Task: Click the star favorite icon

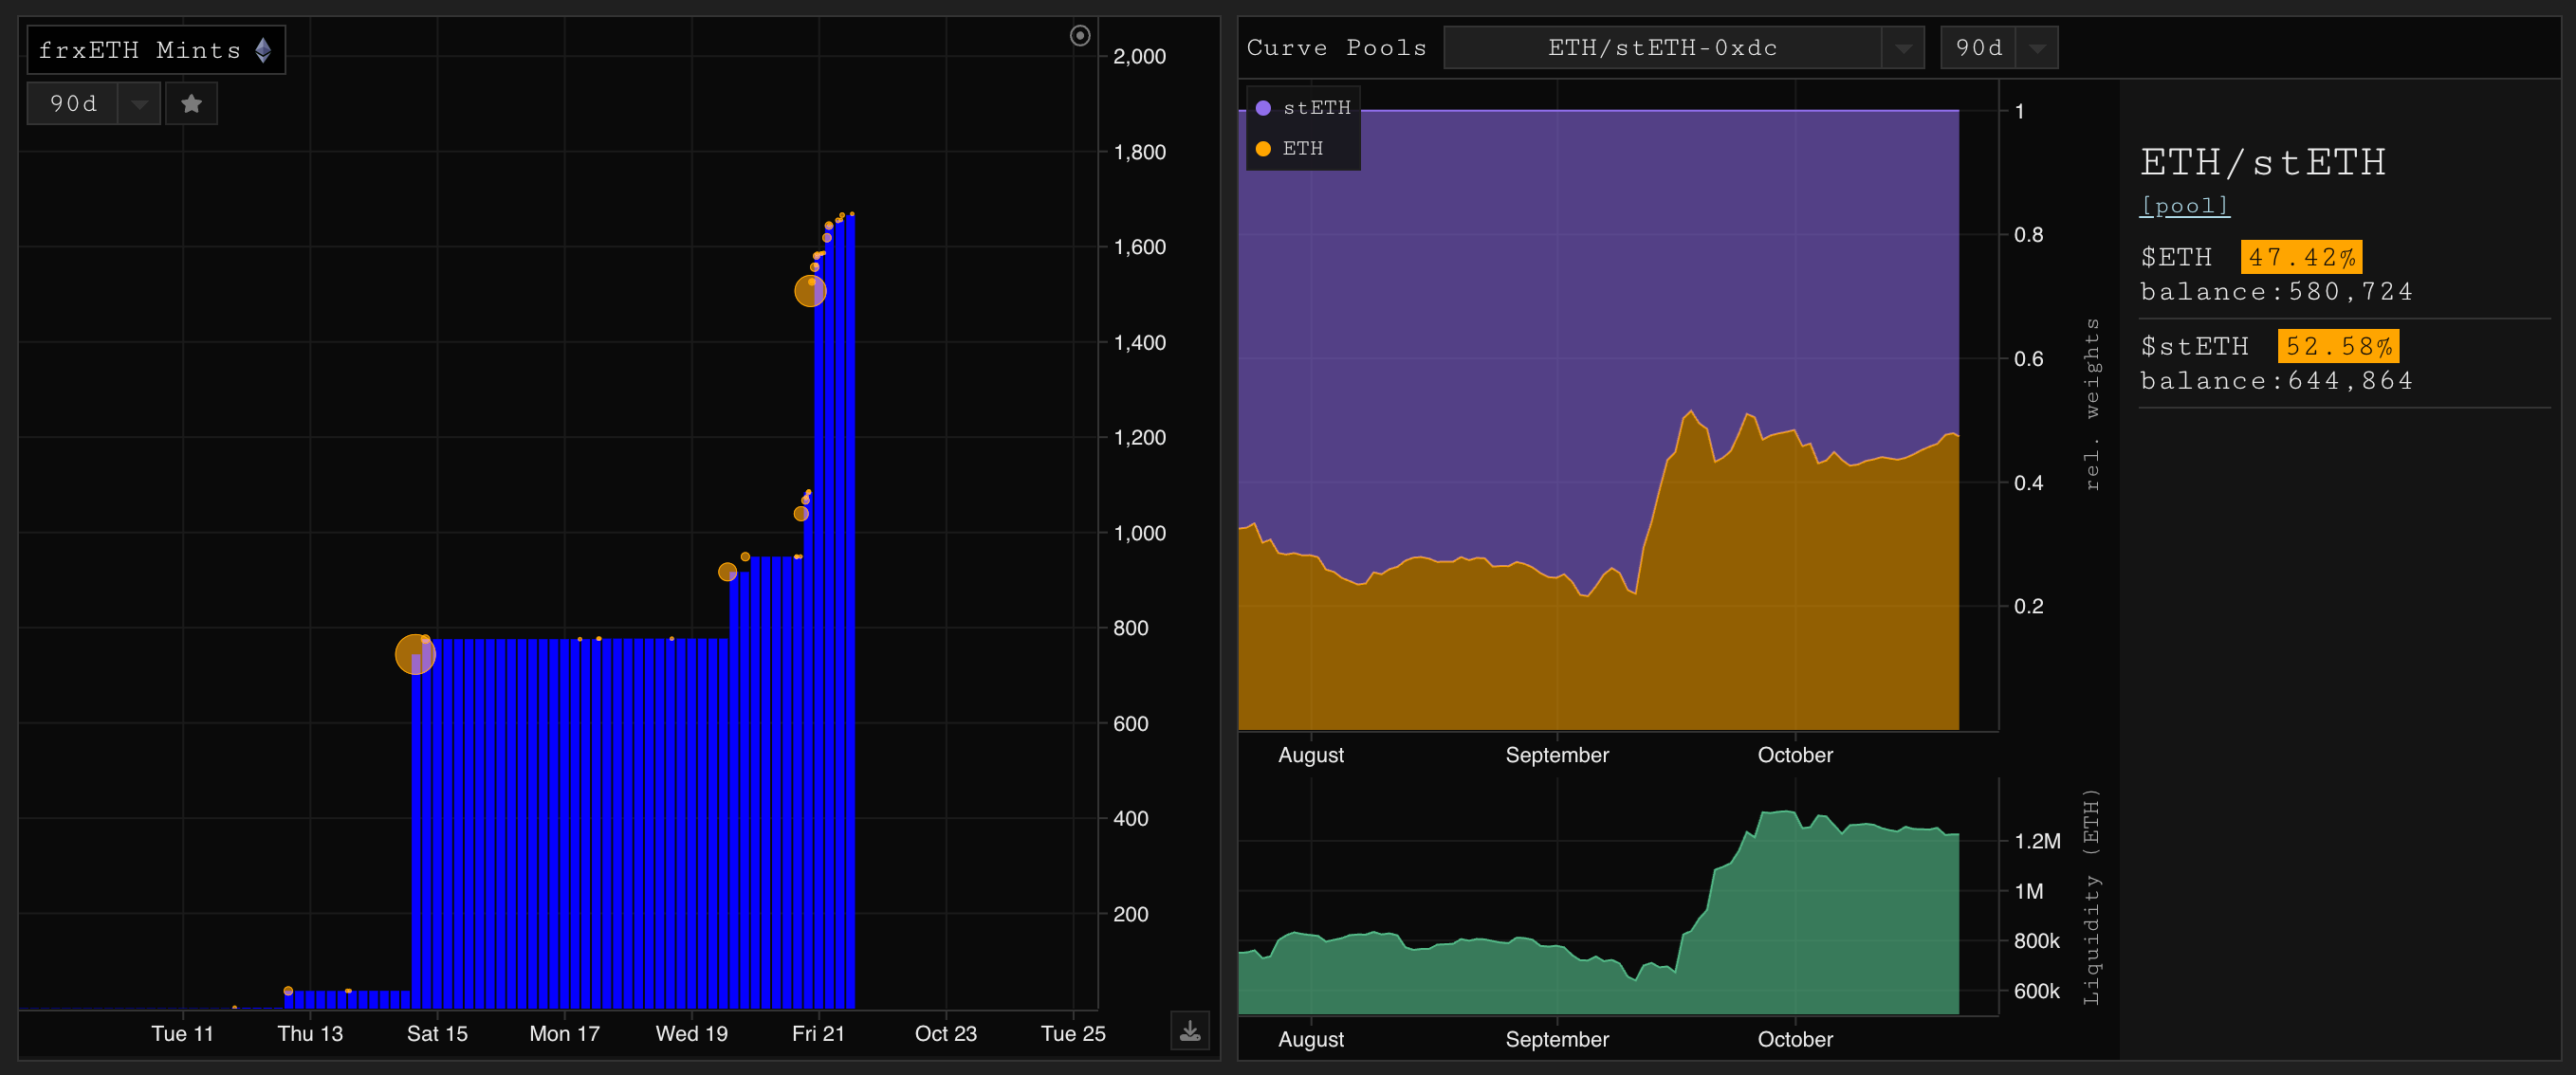Action: (191, 104)
